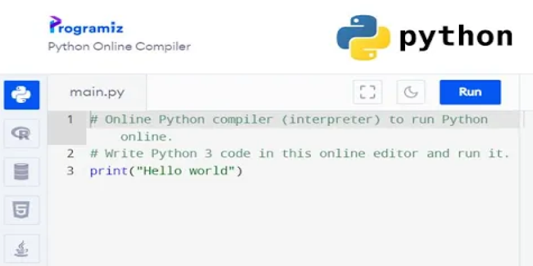Switch to the Java compiler icon
The image size is (533, 266).
click(x=22, y=249)
